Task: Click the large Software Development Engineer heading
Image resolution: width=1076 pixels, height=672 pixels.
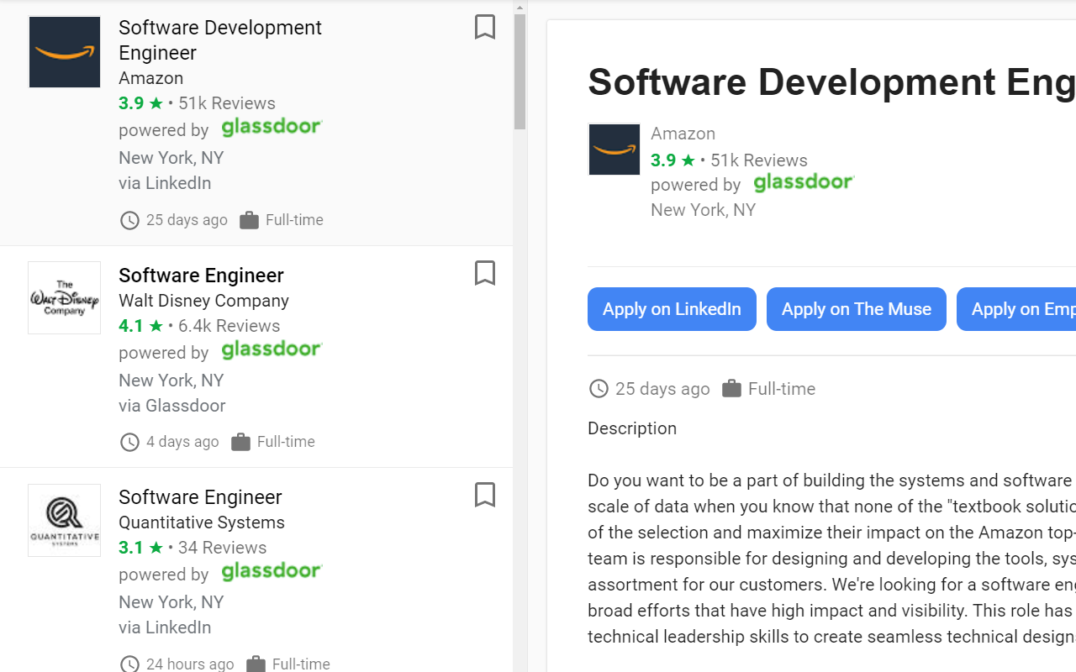Action: coord(831,82)
